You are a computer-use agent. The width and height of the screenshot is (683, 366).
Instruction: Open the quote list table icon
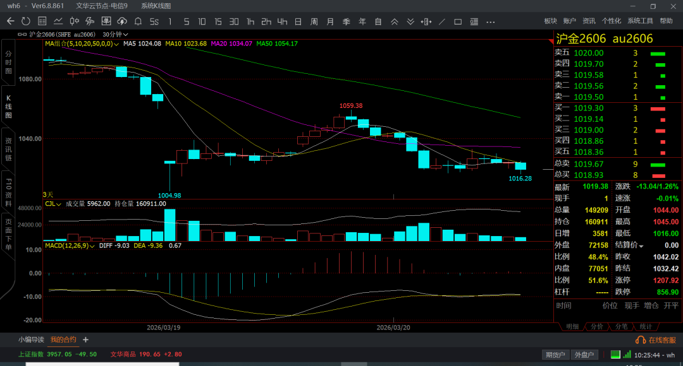[x=42, y=21]
